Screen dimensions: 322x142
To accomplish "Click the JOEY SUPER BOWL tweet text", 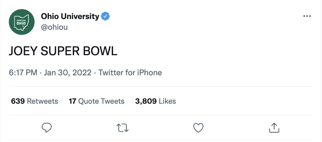I will [x=63, y=51].
